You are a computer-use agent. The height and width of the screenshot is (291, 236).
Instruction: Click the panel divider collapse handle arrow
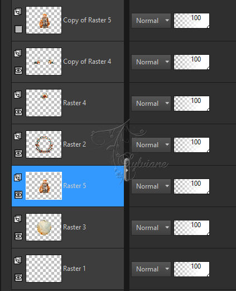tap(127, 170)
